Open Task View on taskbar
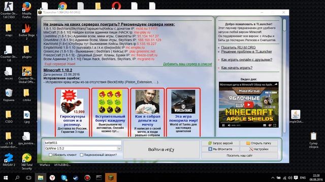325x182 pixels. click(x=28, y=177)
